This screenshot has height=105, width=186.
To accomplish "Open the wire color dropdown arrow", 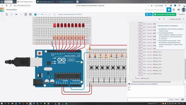I will [38, 15].
